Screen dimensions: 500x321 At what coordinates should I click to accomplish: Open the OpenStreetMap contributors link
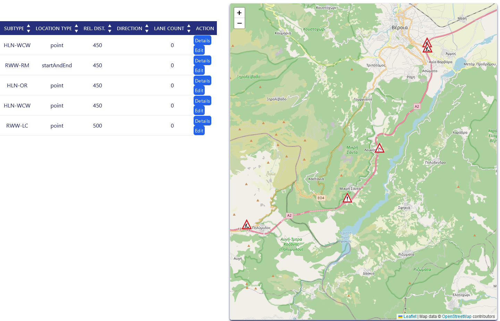456,316
